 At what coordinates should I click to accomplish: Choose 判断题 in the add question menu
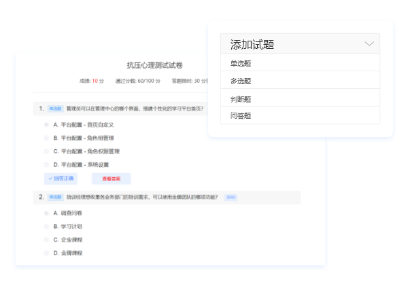point(241,98)
